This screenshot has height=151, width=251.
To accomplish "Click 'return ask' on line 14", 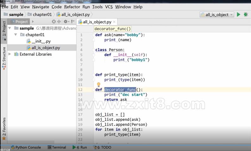I will click(116, 100).
